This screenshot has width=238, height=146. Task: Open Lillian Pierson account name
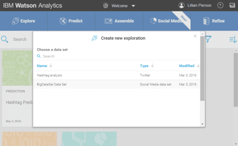pos(199,6)
